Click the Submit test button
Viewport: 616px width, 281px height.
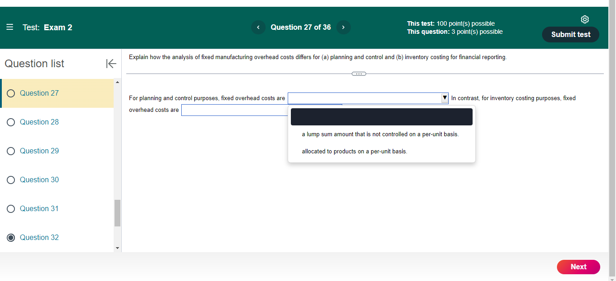(x=570, y=34)
